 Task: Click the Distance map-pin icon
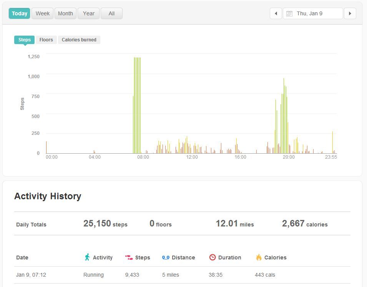[166, 257]
